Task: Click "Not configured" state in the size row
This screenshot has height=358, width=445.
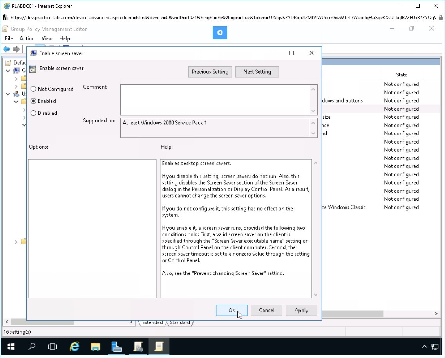Action: [401, 117]
